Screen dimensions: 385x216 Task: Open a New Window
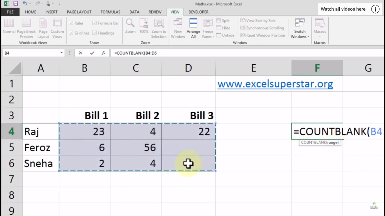[178, 28]
